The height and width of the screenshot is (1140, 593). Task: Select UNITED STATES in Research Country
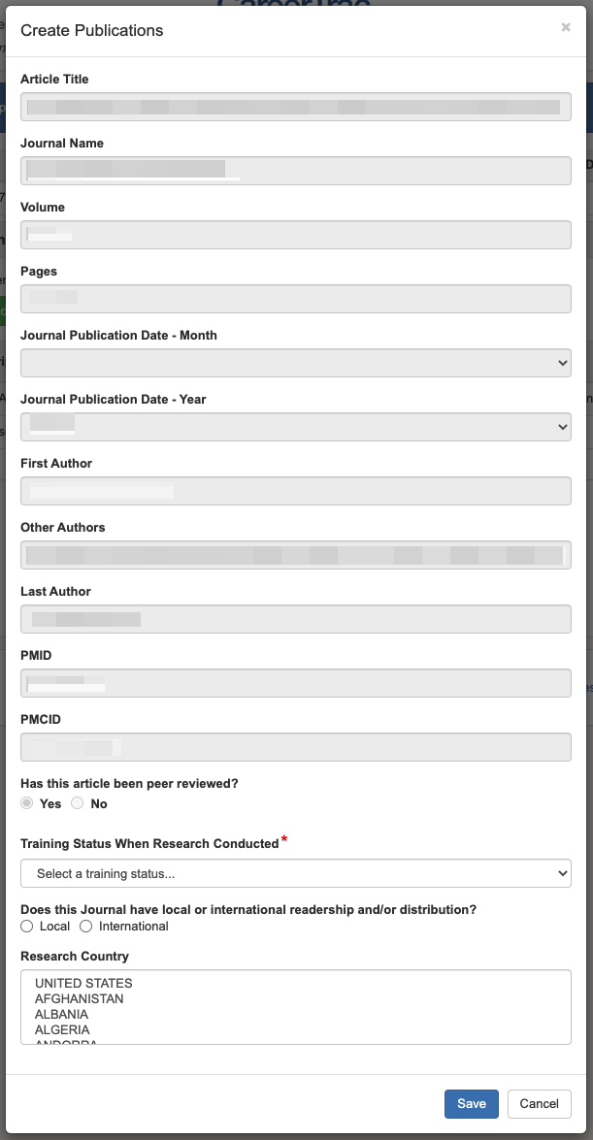point(83,983)
